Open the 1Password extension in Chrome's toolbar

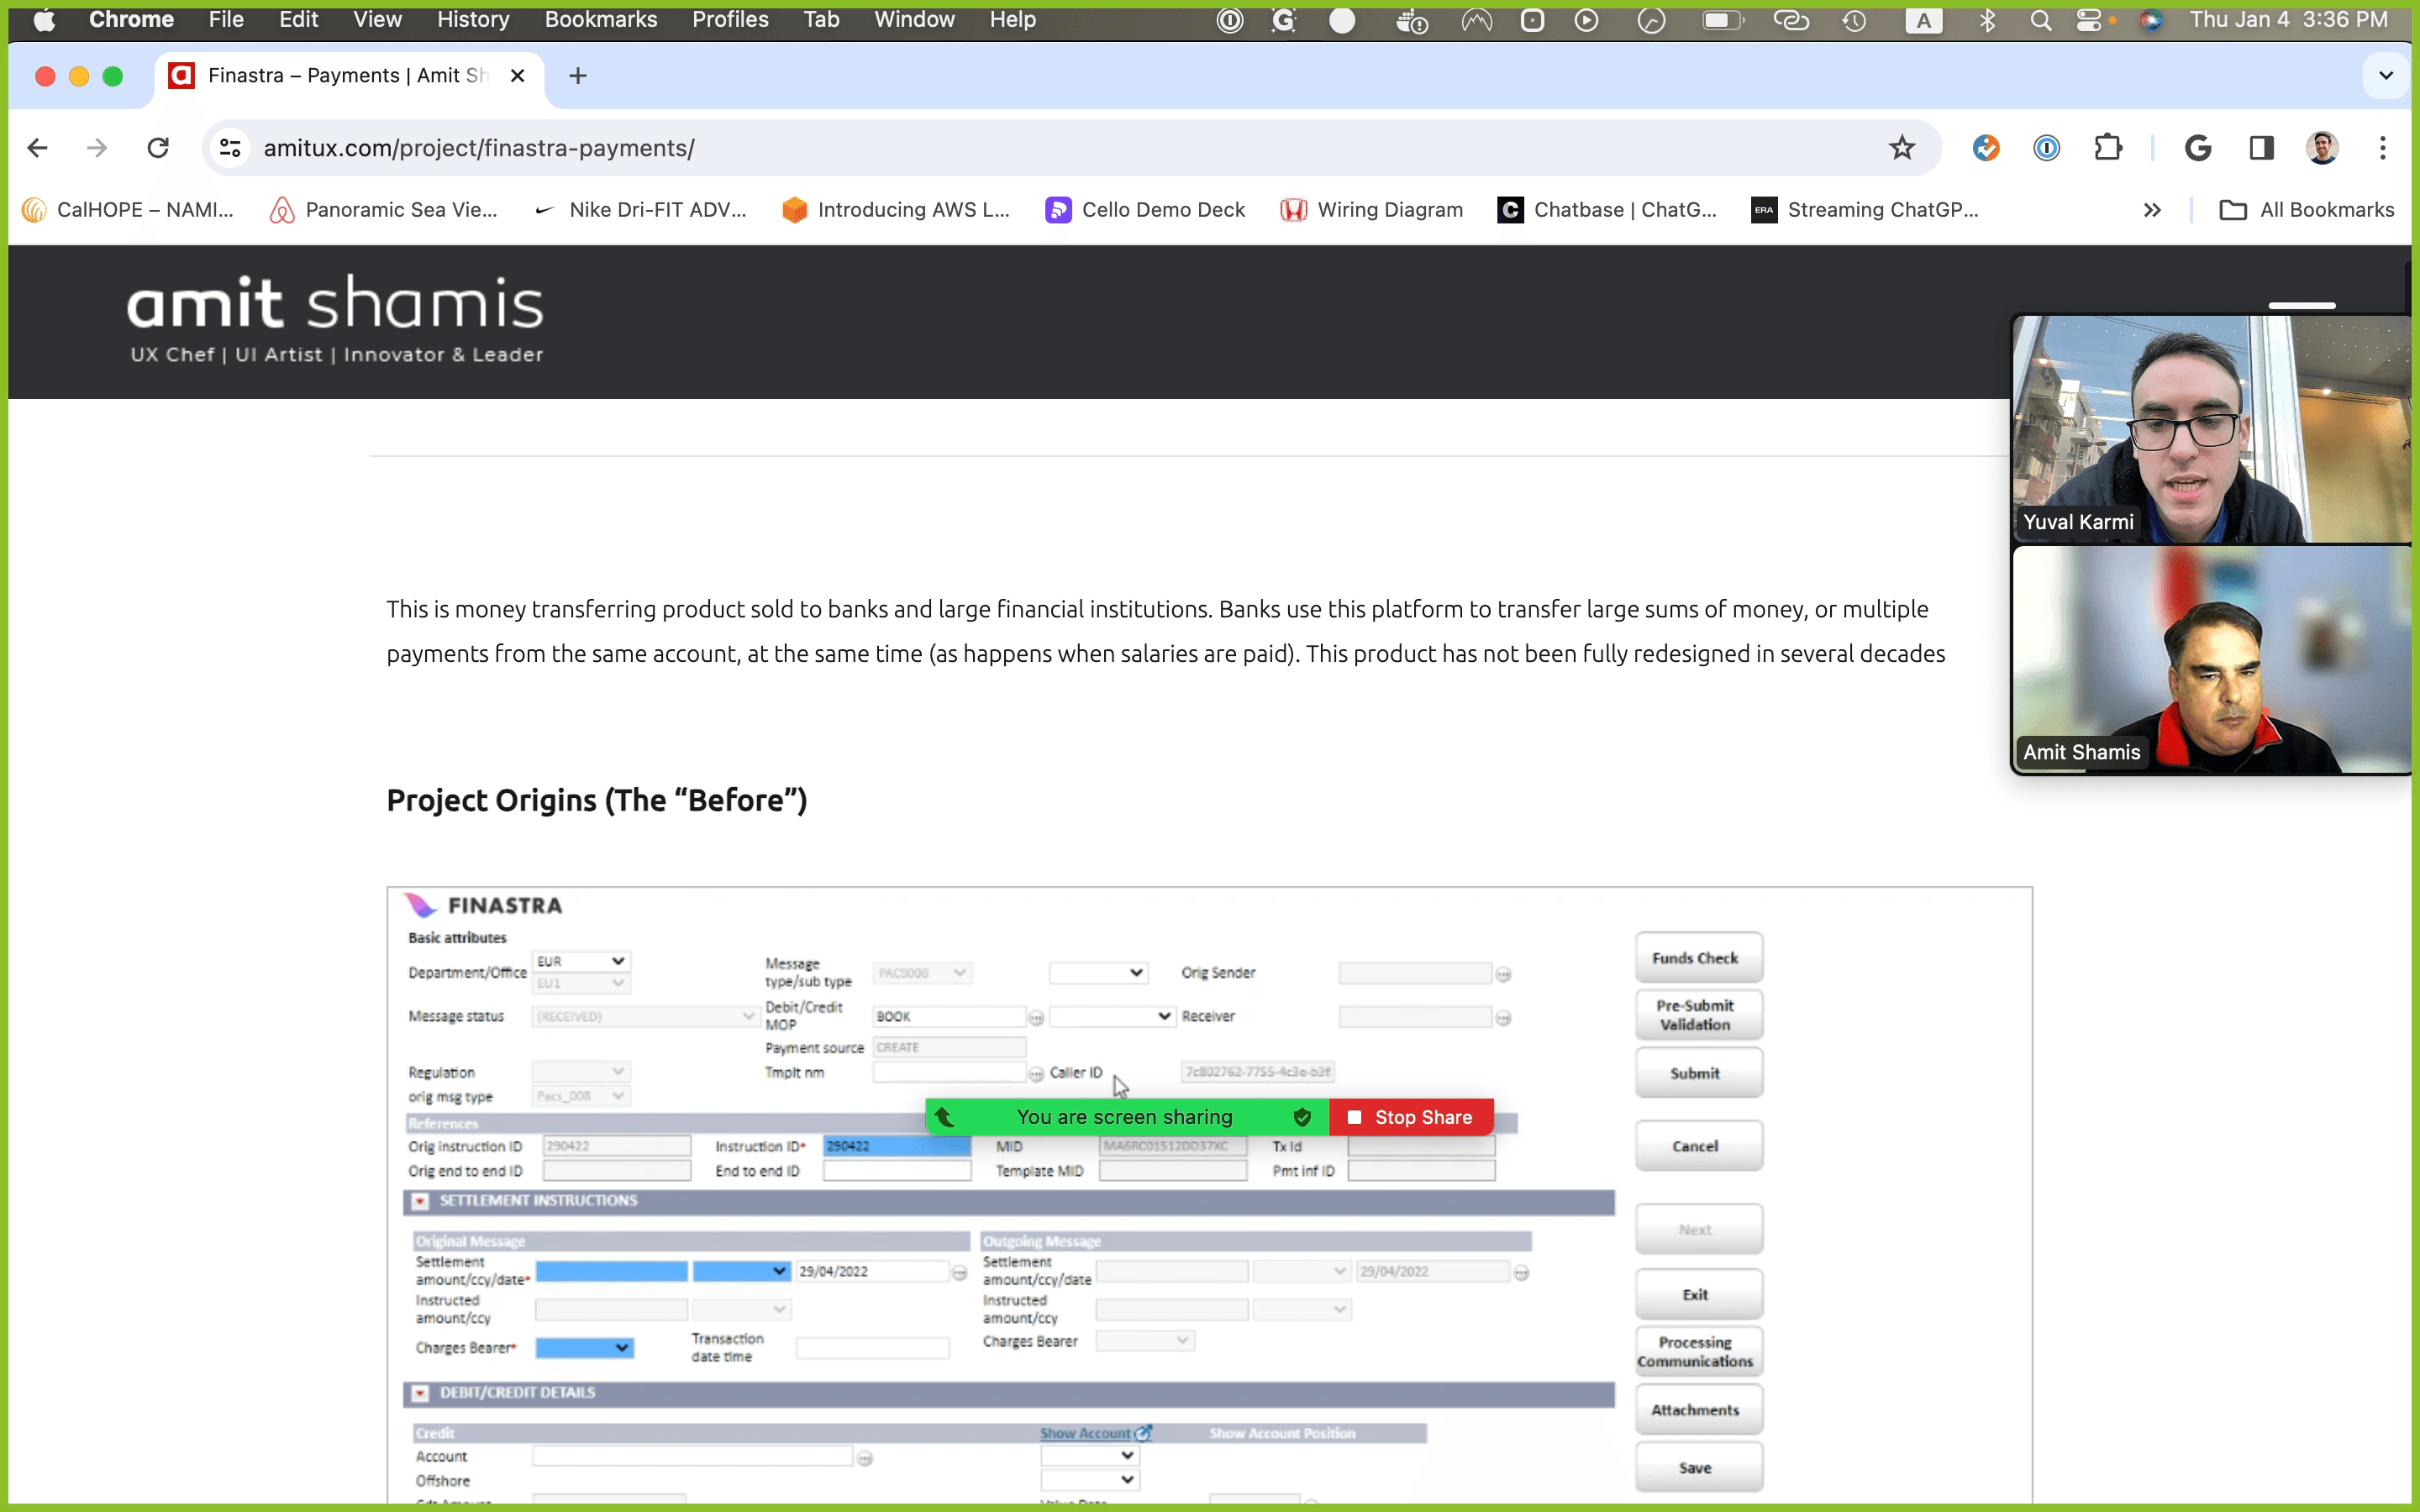(x=2047, y=148)
